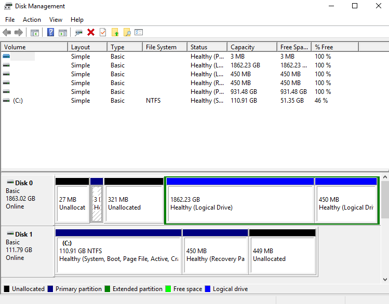389x304 pixels.
Task: Open Help via blue question mark icon
Action: pos(50,33)
